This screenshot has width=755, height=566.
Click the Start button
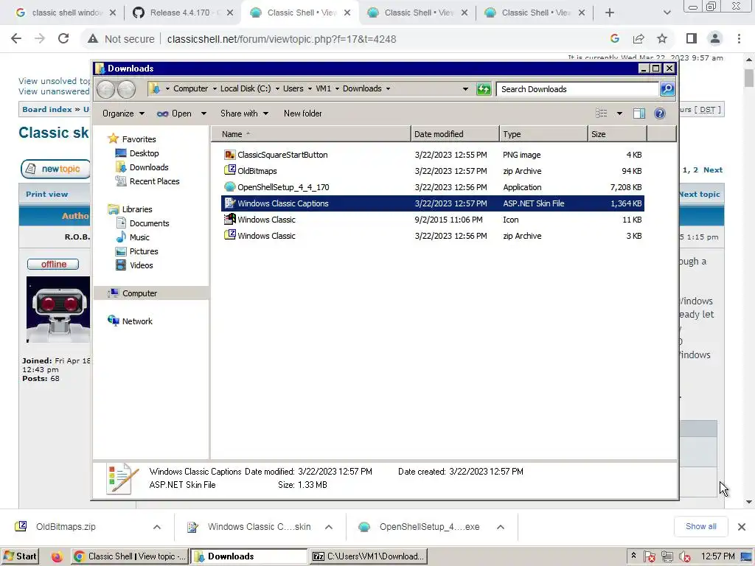(x=20, y=556)
